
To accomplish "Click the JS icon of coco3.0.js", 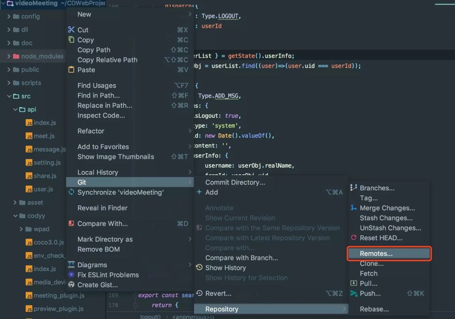I will [x=29, y=242].
